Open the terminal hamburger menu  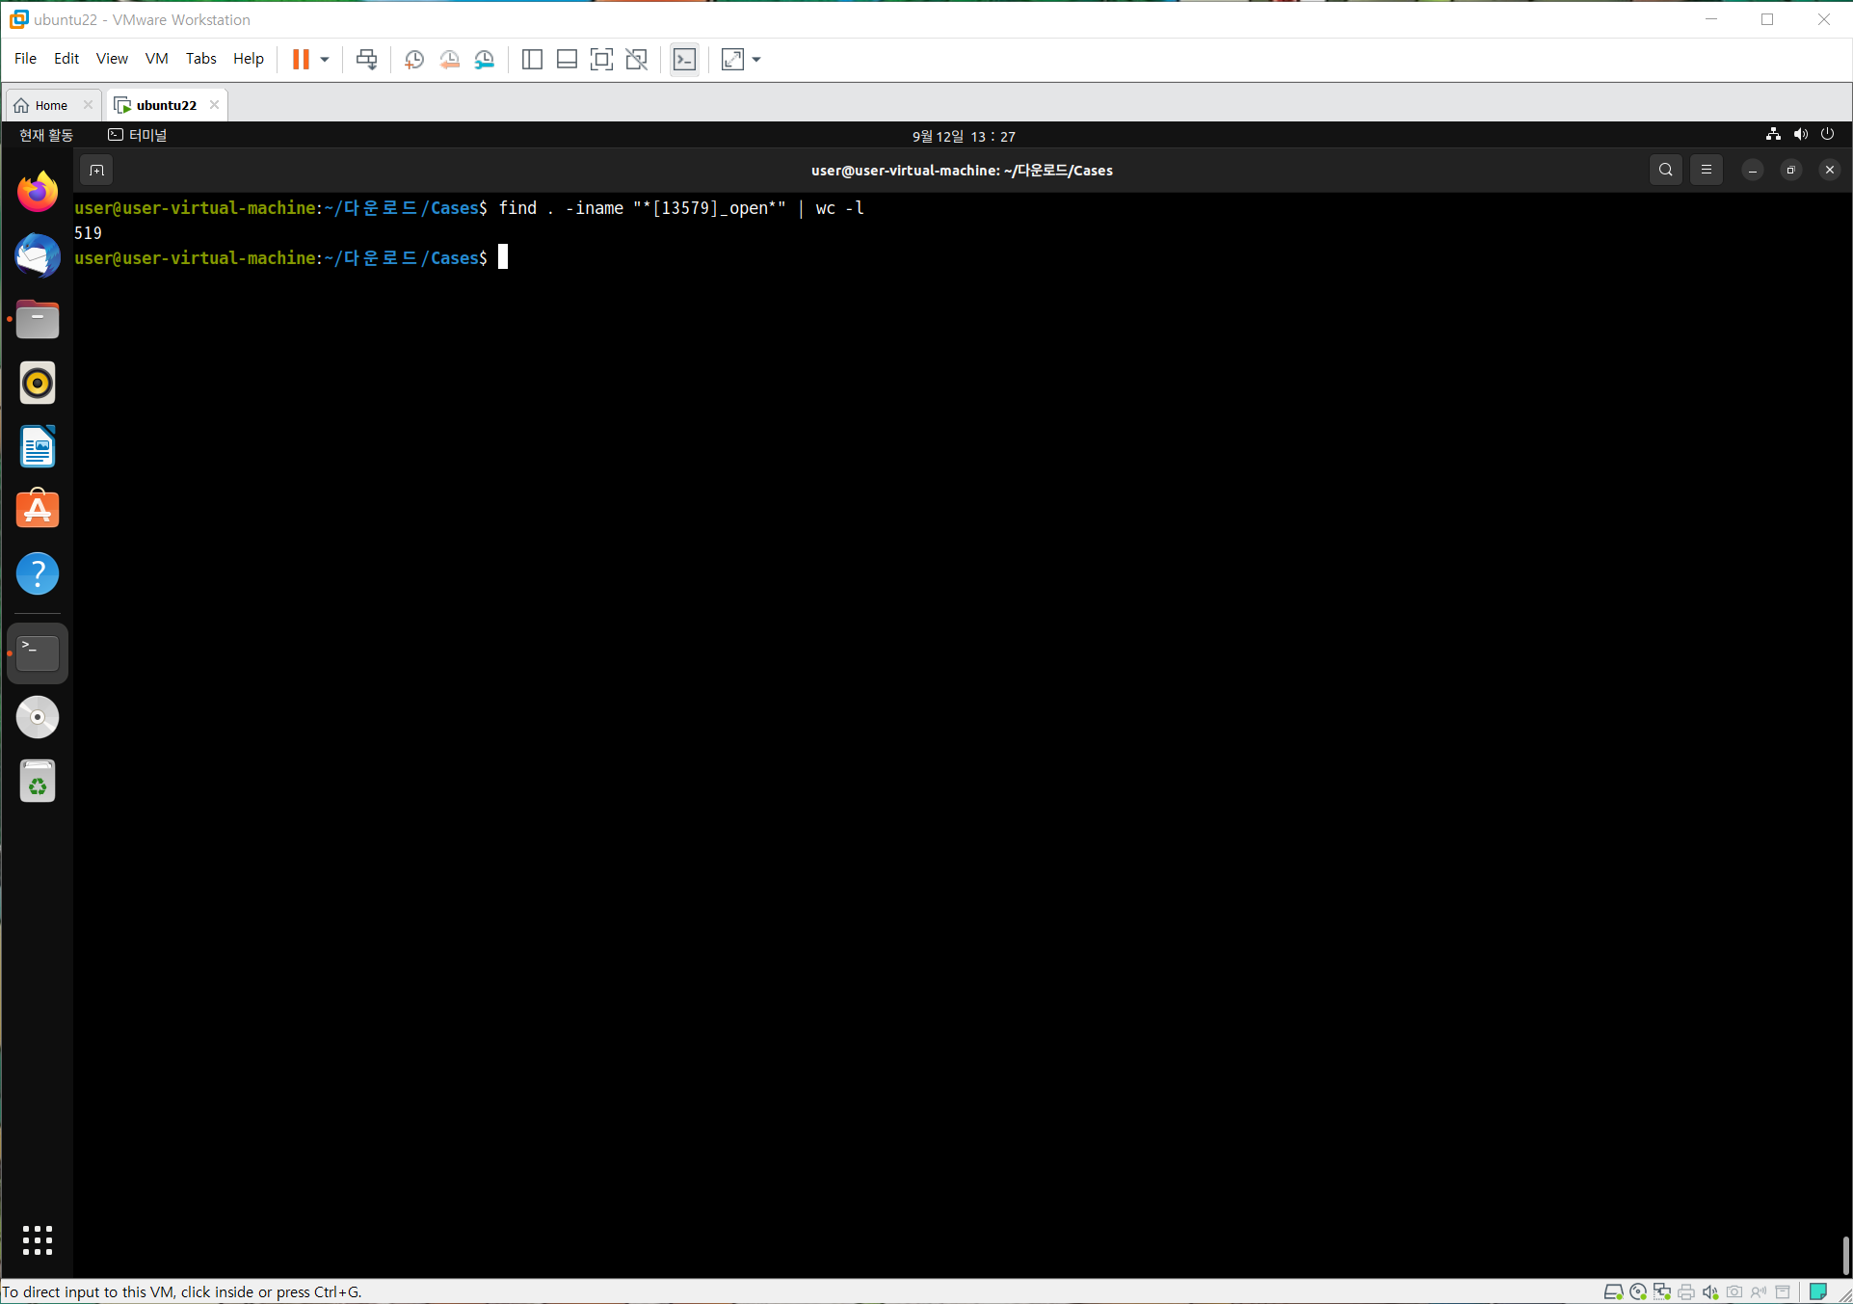1707,170
